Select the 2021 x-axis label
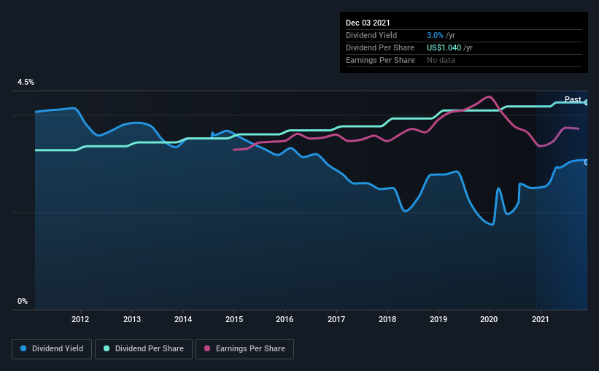 [x=541, y=319]
